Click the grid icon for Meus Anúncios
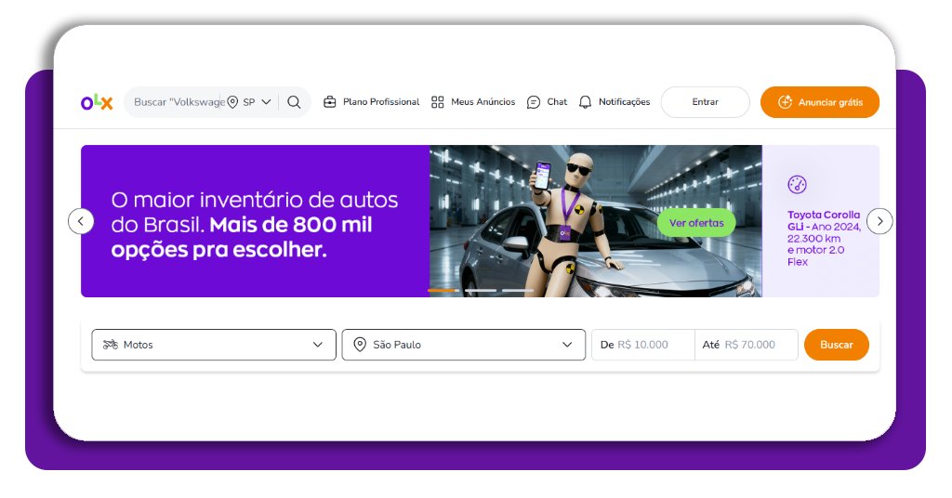The image size is (952, 498). pos(438,102)
